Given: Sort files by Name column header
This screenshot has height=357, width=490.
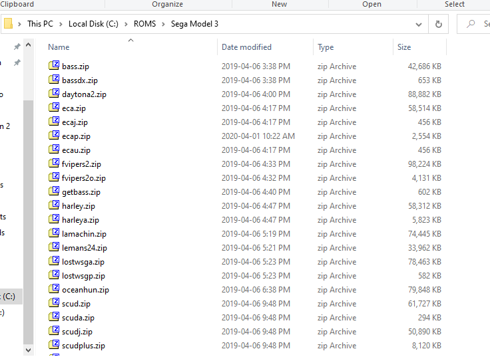Looking at the screenshot, I should 59,47.
